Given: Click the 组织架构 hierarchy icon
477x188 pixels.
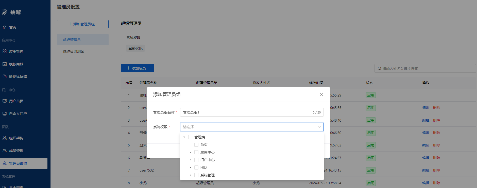Looking at the screenshot, I should tap(5, 138).
